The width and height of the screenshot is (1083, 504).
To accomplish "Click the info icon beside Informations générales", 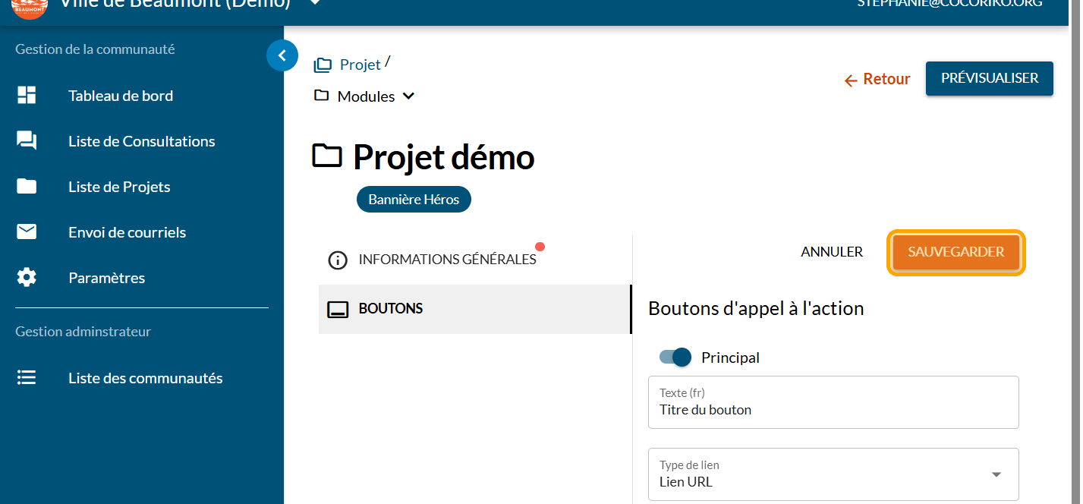I will point(338,260).
